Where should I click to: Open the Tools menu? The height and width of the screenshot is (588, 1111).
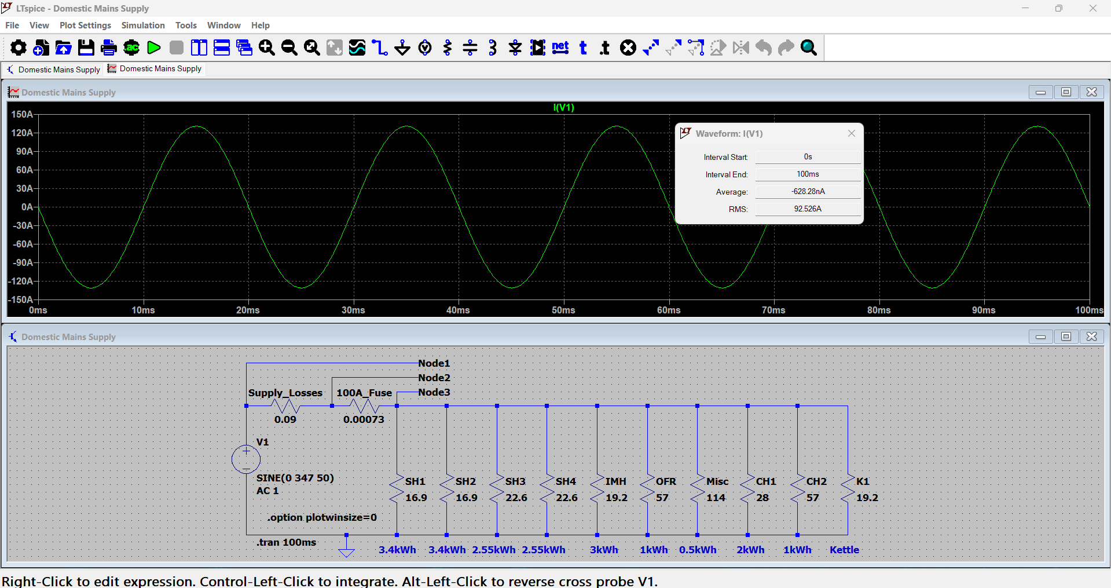click(186, 25)
